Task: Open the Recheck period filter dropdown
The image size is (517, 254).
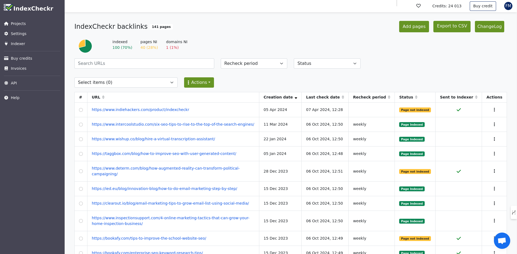Action: (254, 63)
